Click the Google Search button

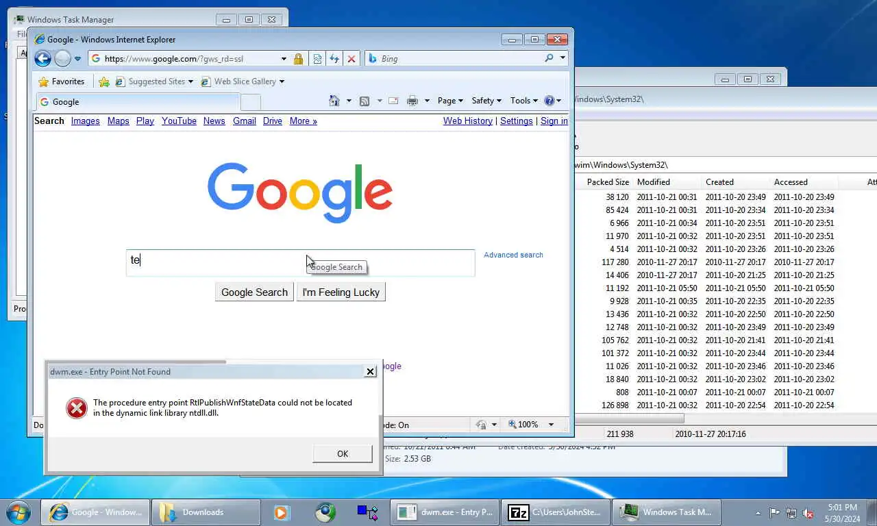[254, 292]
